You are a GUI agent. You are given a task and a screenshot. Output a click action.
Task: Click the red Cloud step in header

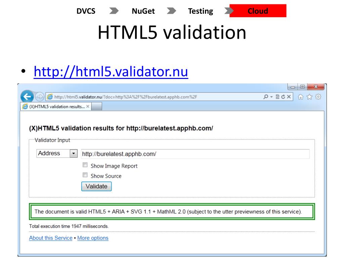pos(258,11)
